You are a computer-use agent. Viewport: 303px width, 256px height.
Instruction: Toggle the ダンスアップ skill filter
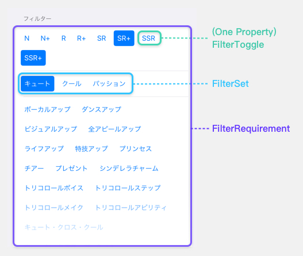click(101, 109)
